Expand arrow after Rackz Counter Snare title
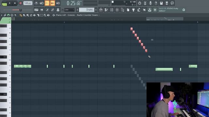The width and height of the screenshot is (209, 117). coord(99,15)
